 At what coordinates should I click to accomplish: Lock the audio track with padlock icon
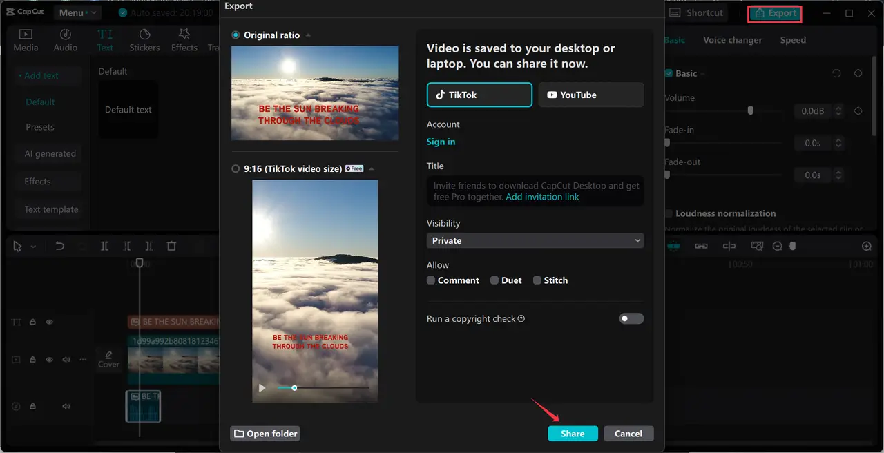(32, 406)
